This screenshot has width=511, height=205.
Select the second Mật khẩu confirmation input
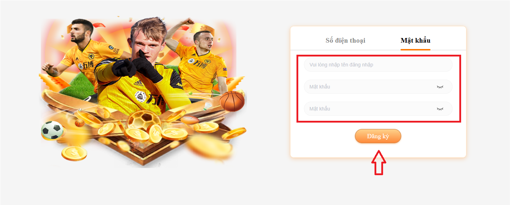[378, 109]
